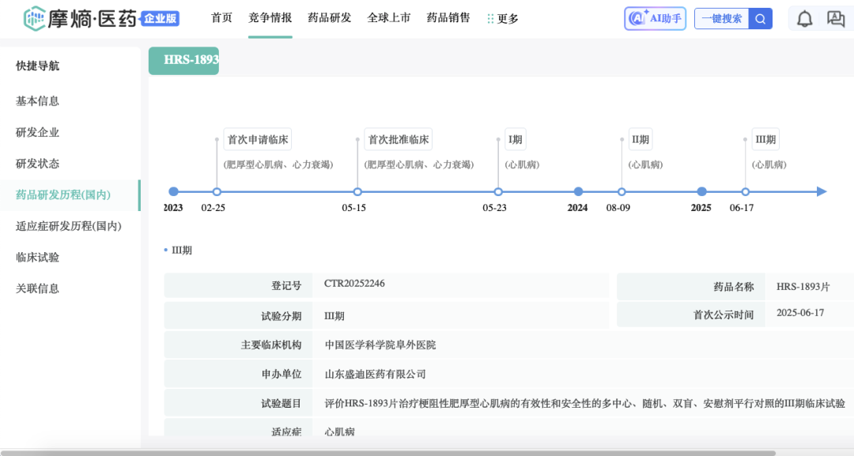Expand the 更多 menu
This screenshot has height=456, width=854.
tap(503, 19)
